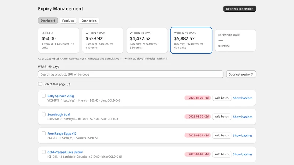Click the $538.92 value text

coord(94,38)
